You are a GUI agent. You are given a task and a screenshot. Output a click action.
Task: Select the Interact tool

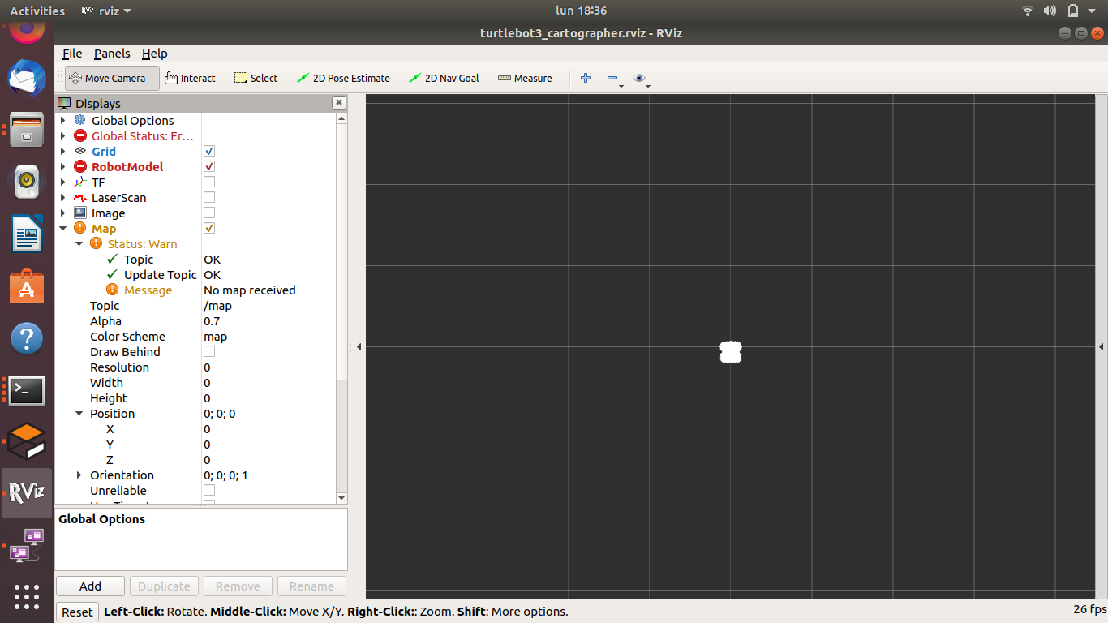tap(190, 78)
